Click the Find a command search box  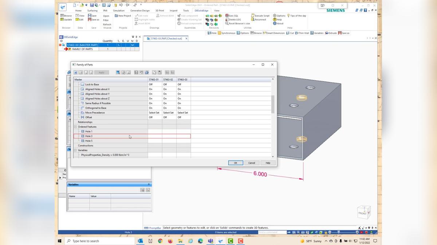point(272,232)
